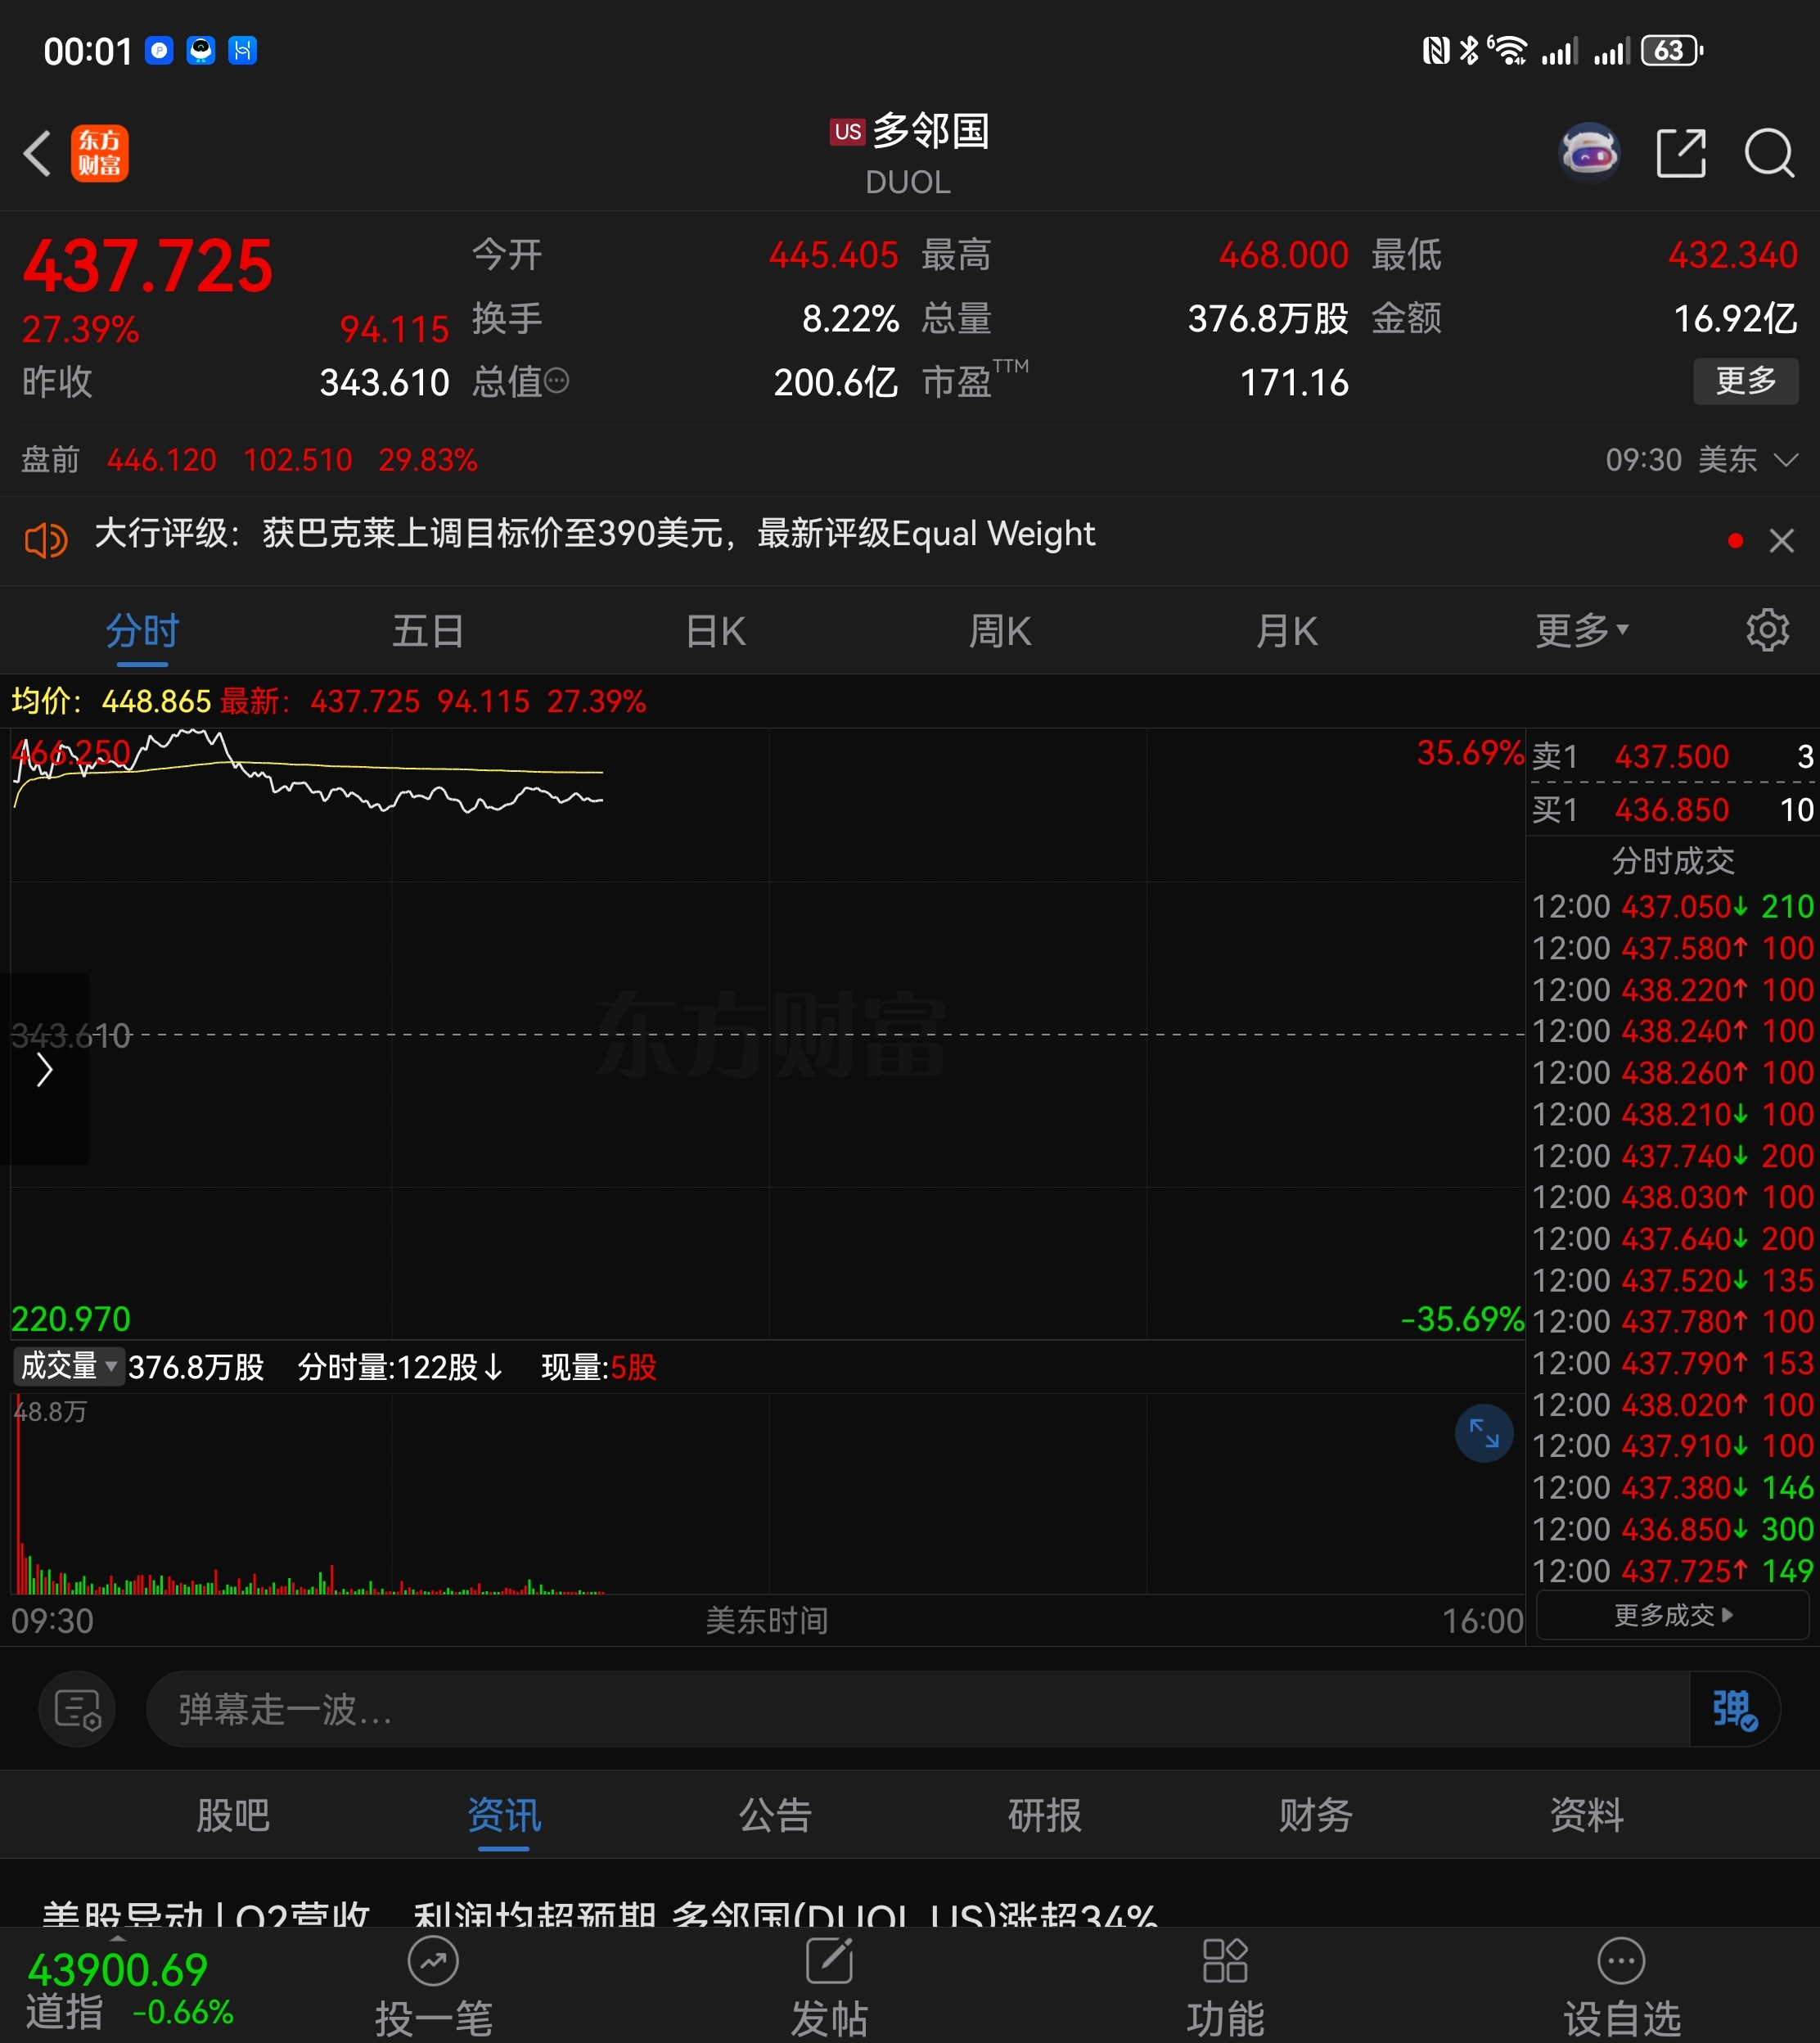Tap the 弹幕走一波 input field

[x=918, y=1709]
